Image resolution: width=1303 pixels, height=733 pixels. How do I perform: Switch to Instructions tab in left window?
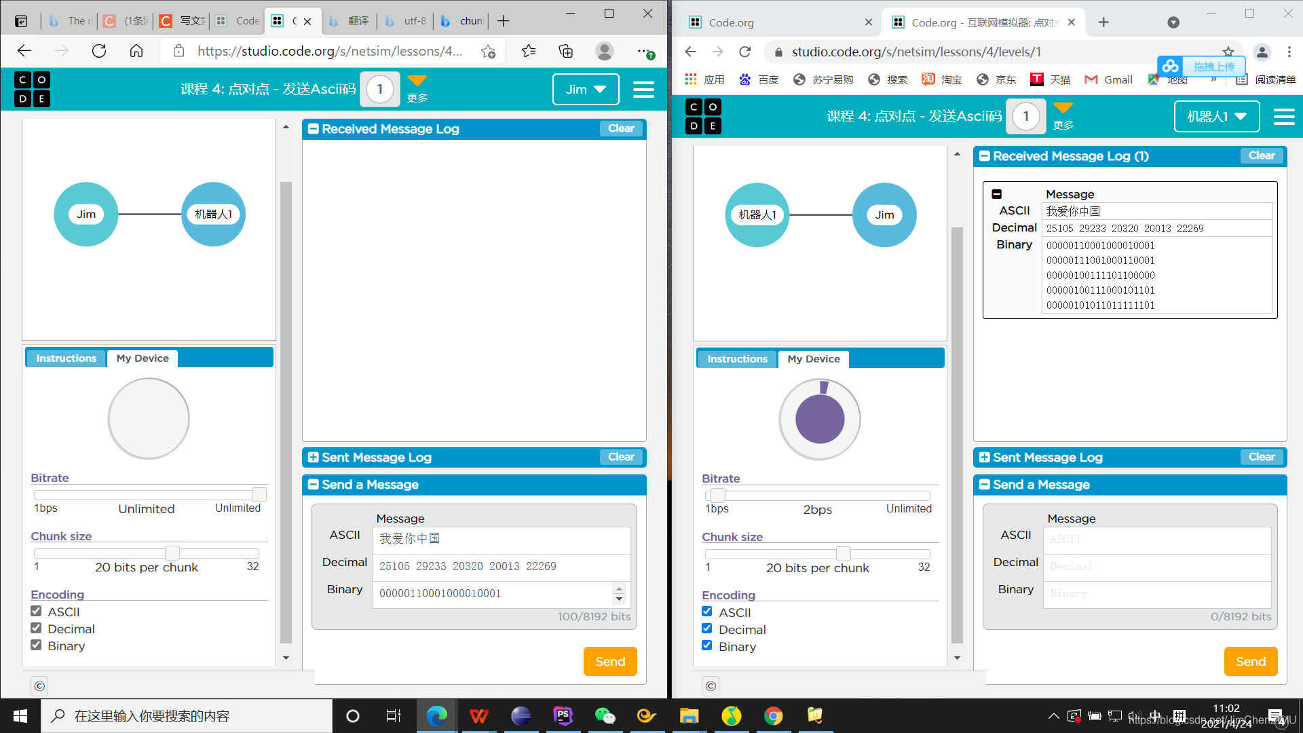[67, 358]
